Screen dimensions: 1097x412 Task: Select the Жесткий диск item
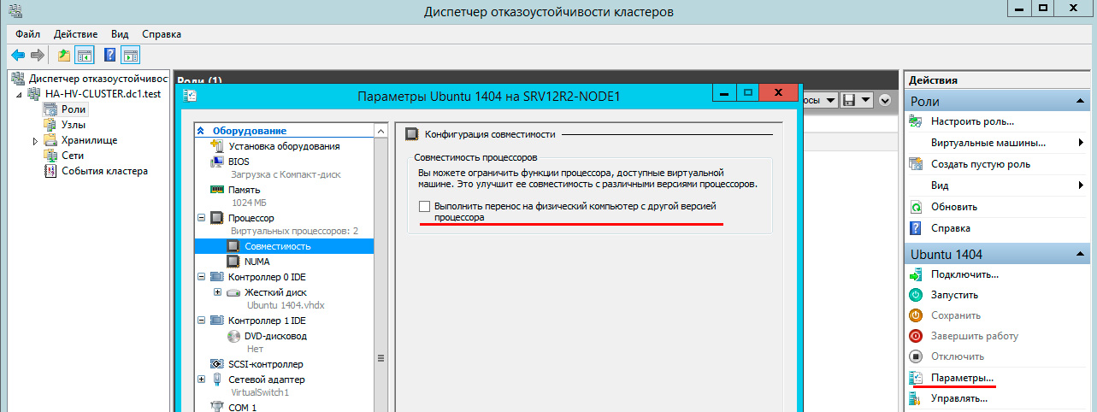(274, 292)
